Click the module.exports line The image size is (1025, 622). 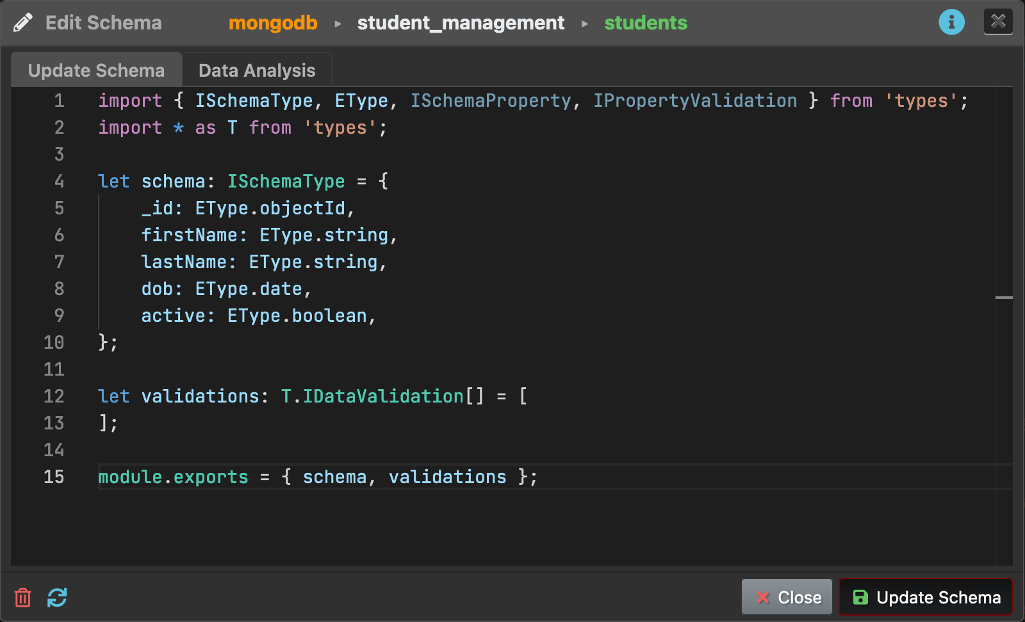click(318, 477)
